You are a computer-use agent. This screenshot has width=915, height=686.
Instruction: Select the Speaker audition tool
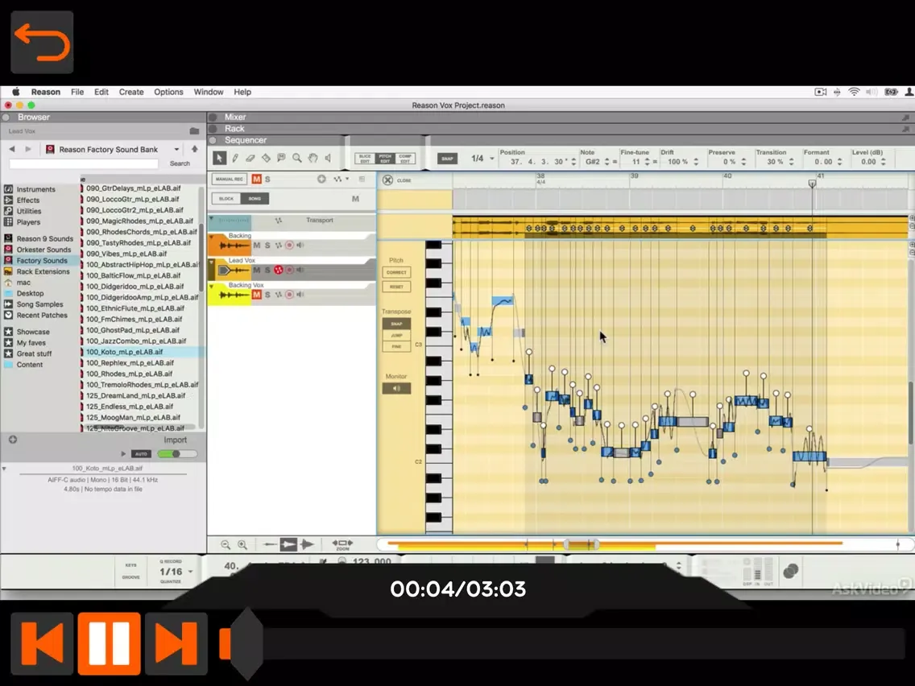click(x=328, y=158)
